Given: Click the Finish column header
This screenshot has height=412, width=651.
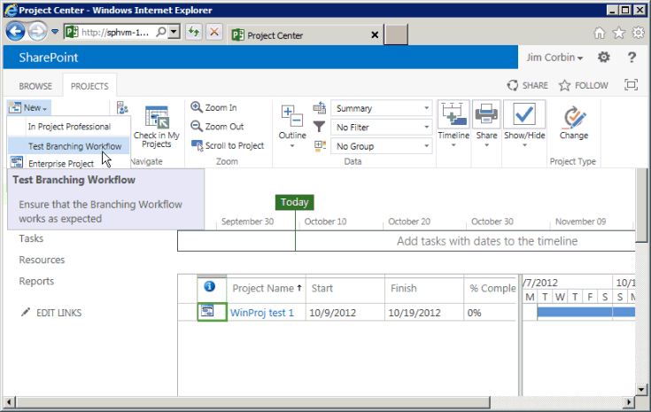Looking at the screenshot, I should click(x=424, y=288).
